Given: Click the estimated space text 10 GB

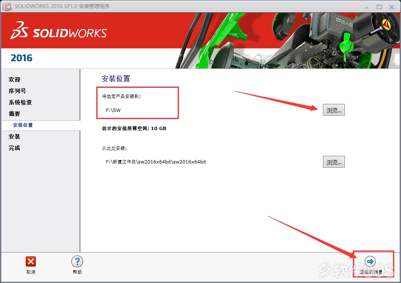Looking at the screenshot, I should tap(159, 128).
